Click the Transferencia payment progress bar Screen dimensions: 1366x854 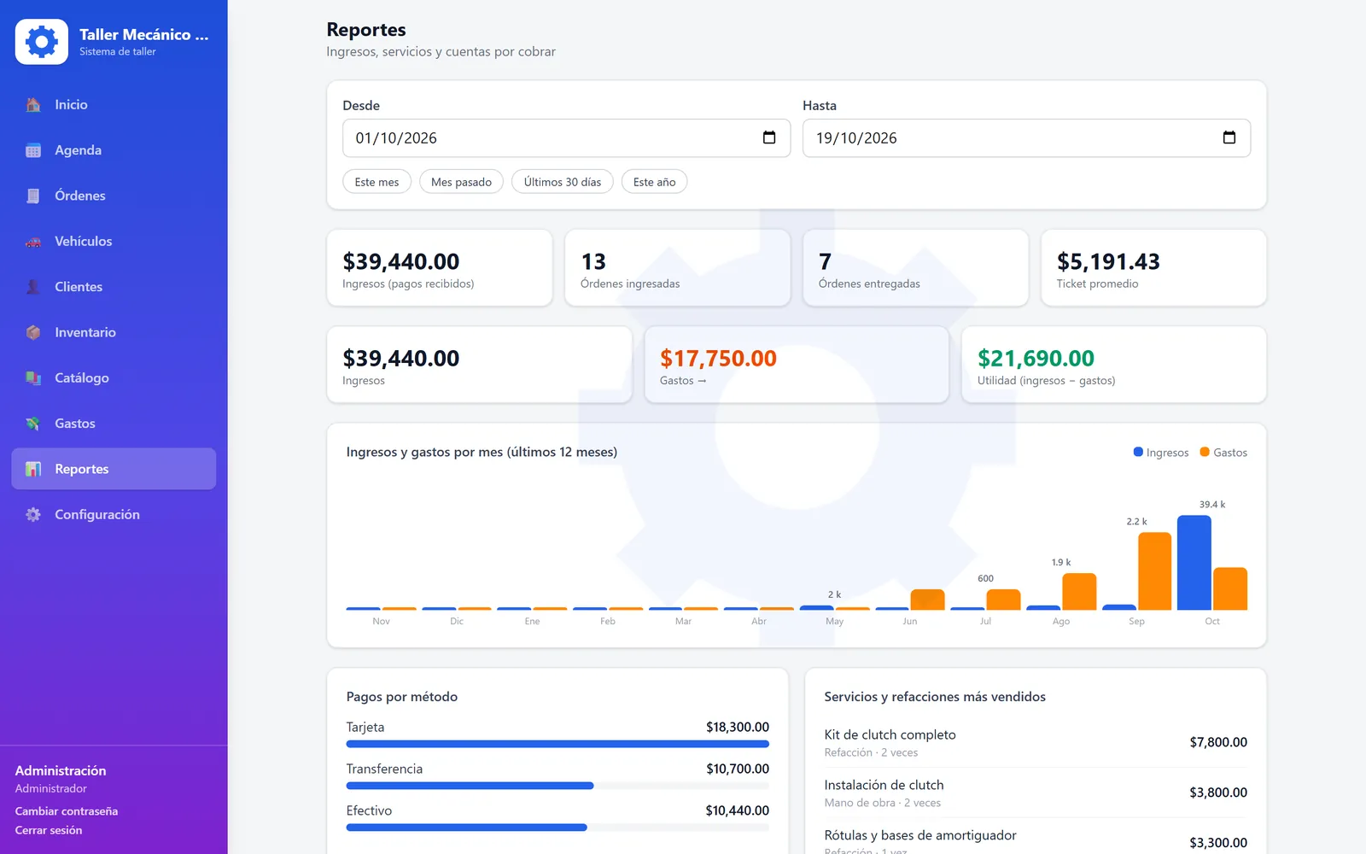557,786
